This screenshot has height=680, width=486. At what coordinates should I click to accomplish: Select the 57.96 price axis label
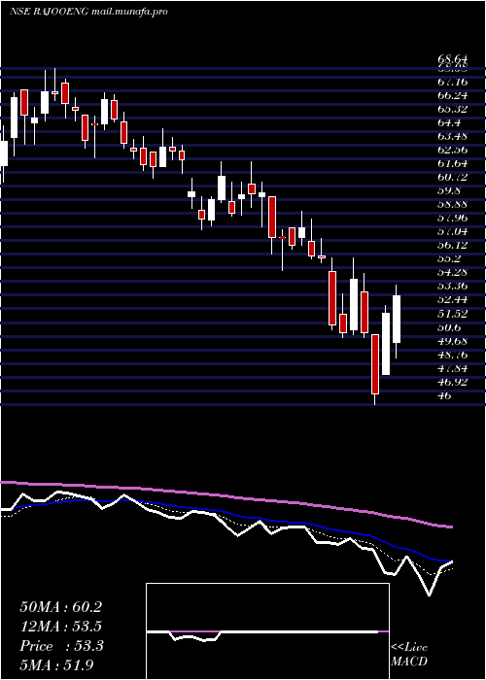click(453, 219)
